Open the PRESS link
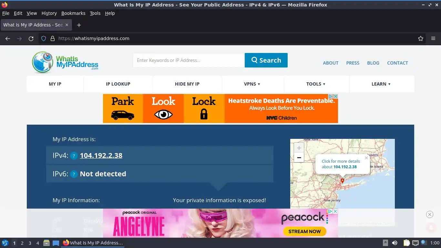Viewport: 441px width, 248px height. [x=353, y=63]
